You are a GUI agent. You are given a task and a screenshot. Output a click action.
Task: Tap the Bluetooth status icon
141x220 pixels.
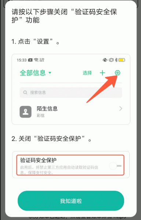[116, 60]
